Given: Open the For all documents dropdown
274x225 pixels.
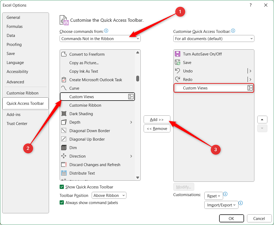Looking at the screenshot, I should pyautogui.click(x=214, y=39).
